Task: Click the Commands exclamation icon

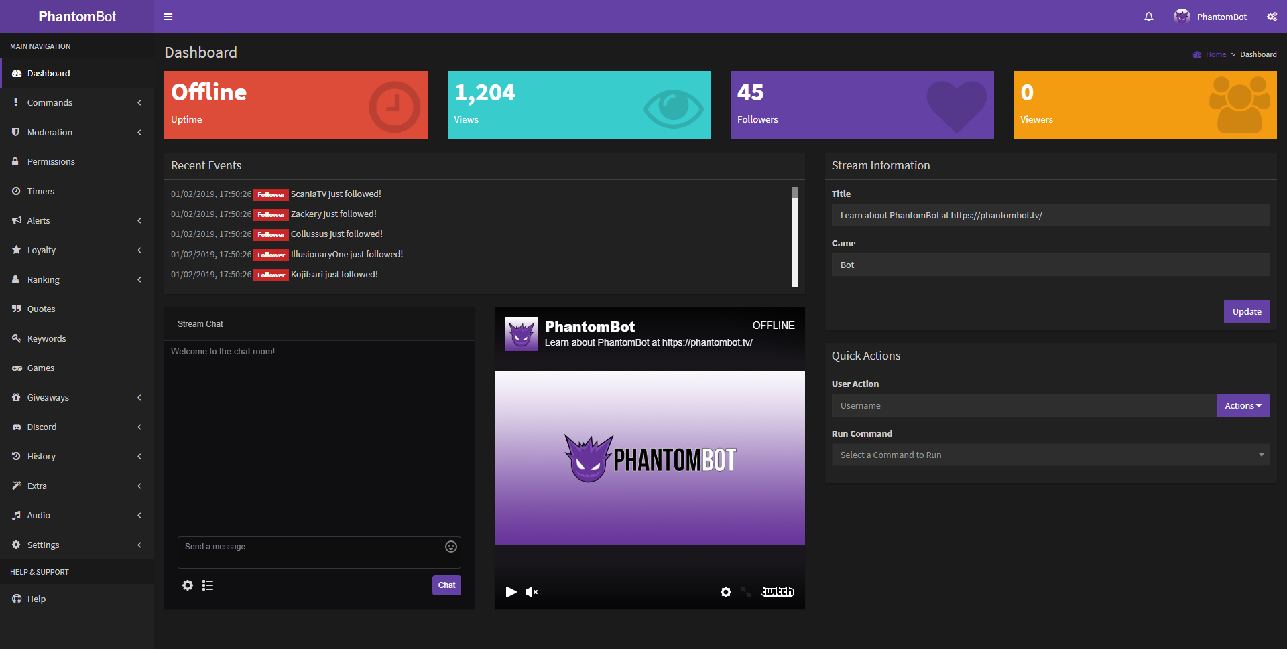Action: click(x=16, y=102)
